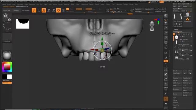Click the Transp transparency icon
Image resolution: width=196 pixels, height=110 pixels.
click(x=166, y=94)
